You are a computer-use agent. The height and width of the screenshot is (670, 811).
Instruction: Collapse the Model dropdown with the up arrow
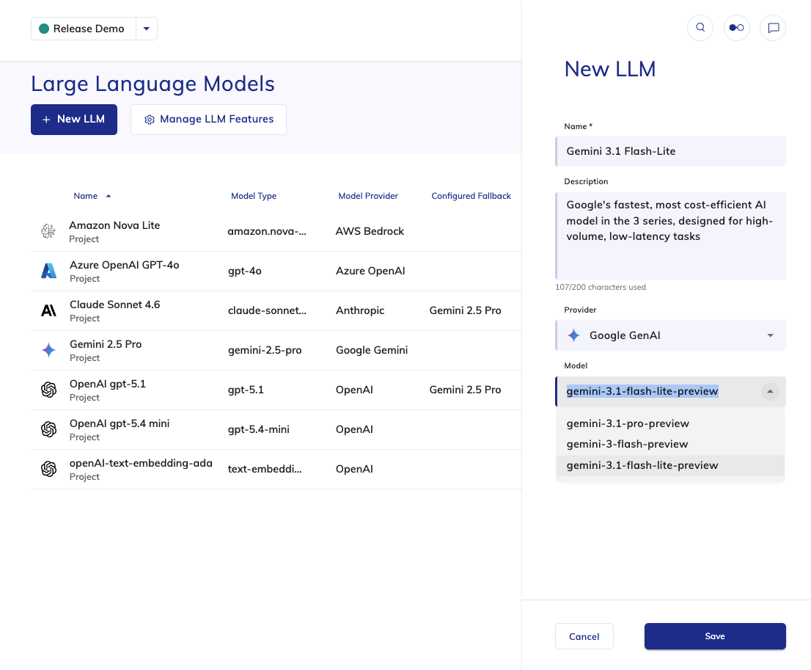[x=770, y=391]
